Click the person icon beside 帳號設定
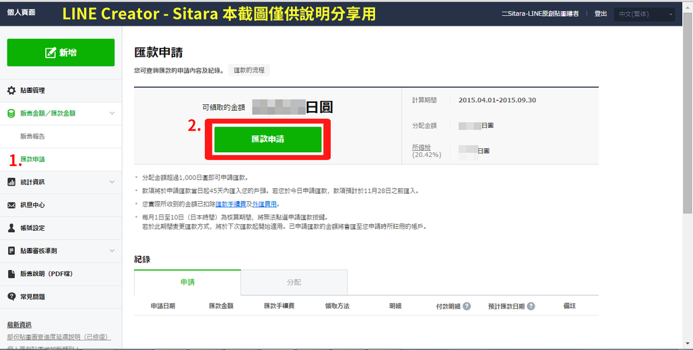The image size is (693, 350). coord(12,228)
